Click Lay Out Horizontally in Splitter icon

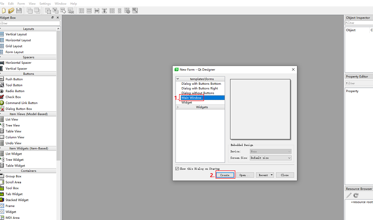tap(97, 11)
